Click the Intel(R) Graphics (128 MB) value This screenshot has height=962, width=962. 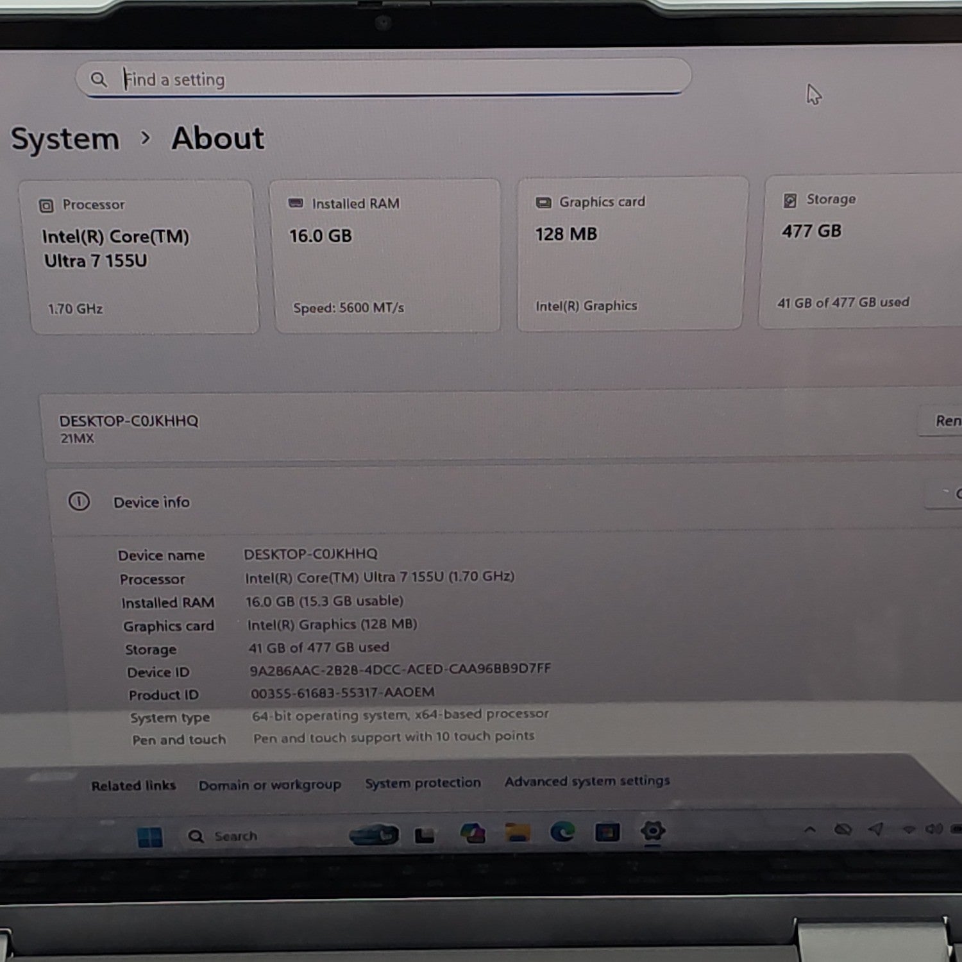click(332, 624)
